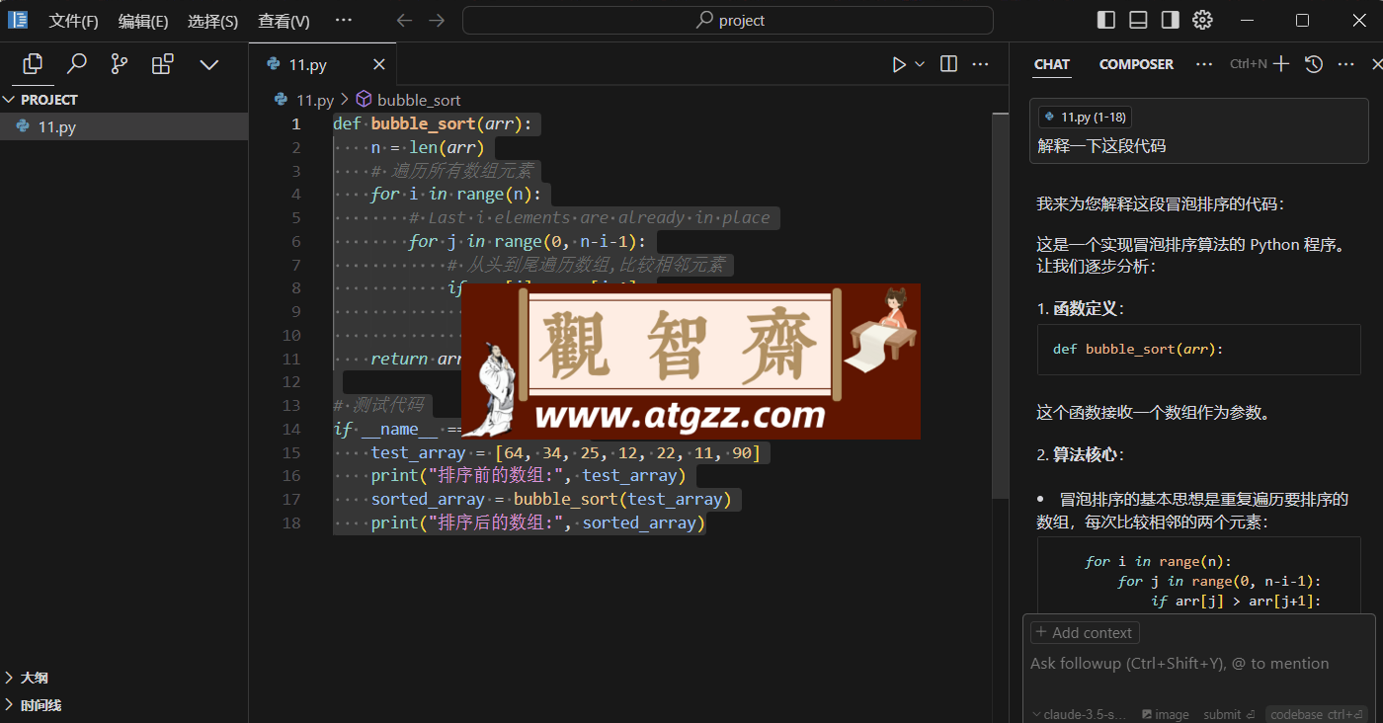1383x723 pixels.
Task: Toggle the bottom panel layout
Action: coord(1138,20)
